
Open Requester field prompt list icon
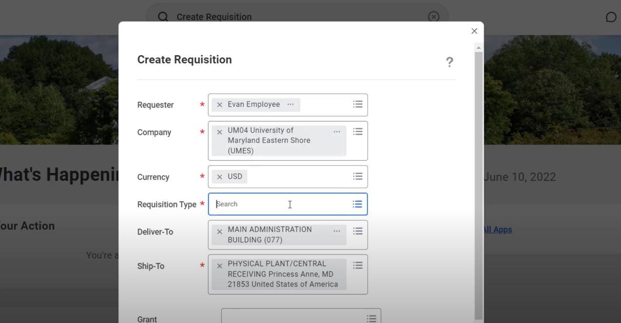coord(357,104)
